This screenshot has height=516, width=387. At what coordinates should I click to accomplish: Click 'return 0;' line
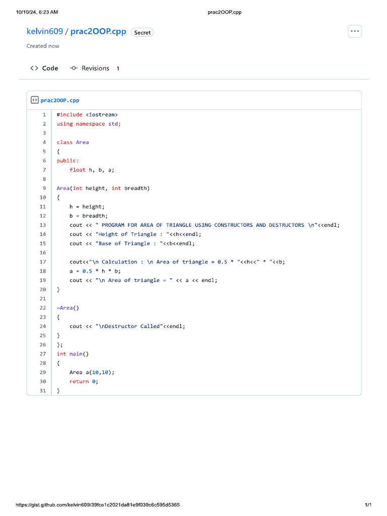click(84, 382)
